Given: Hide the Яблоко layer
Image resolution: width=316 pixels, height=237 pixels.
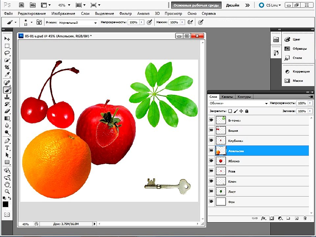Looking at the screenshot, I should (x=211, y=161).
